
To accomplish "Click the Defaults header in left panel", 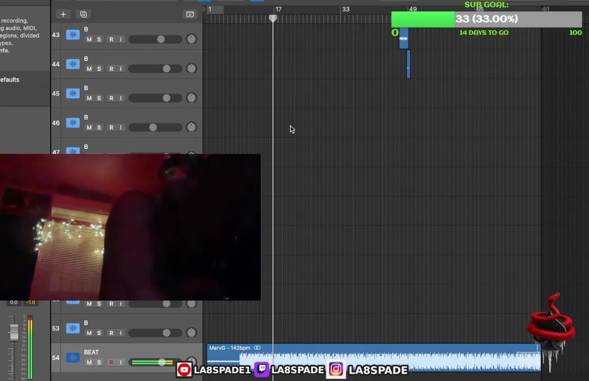I will coord(10,79).
